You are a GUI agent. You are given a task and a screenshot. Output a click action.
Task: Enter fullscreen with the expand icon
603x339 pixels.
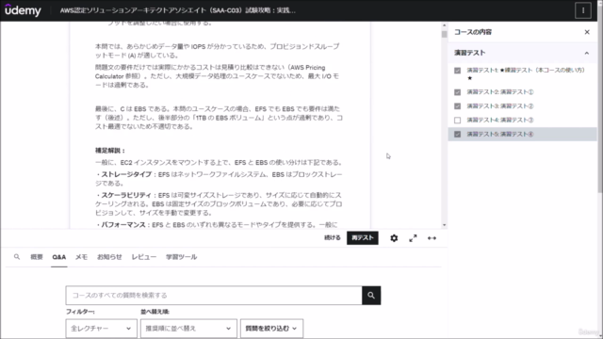(413, 238)
